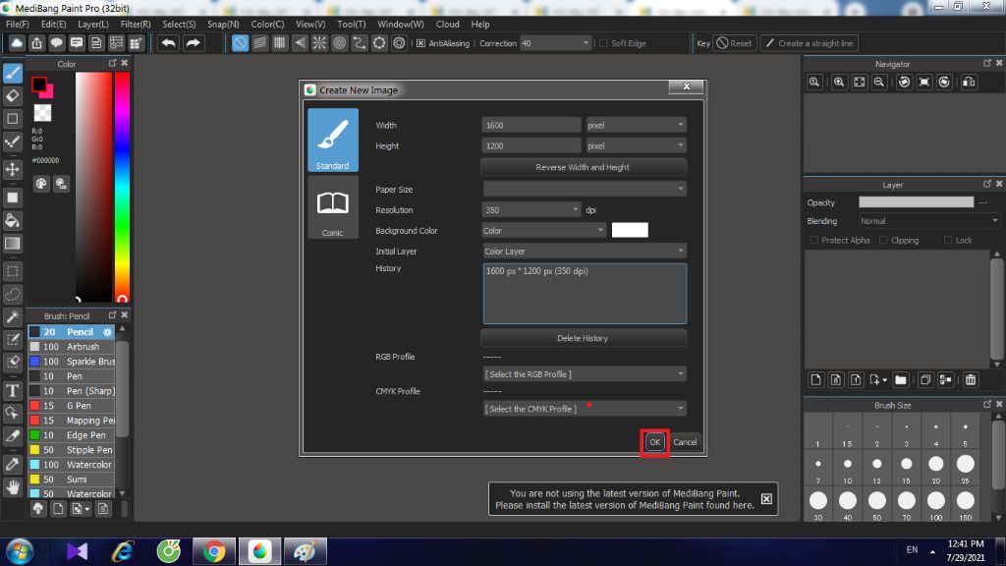Open the Select menu
Image resolution: width=1006 pixels, height=566 pixels.
[x=179, y=25]
